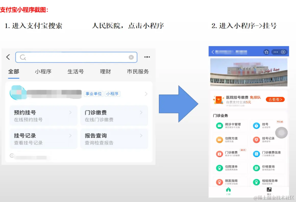Click the info icon below search results
Screen dimensions: 296x202
tap(12, 156)
